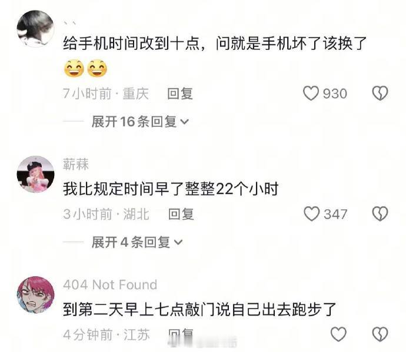Expand the 4 replies thread
This screenshot has width=406, height=352.
[137, 242]
